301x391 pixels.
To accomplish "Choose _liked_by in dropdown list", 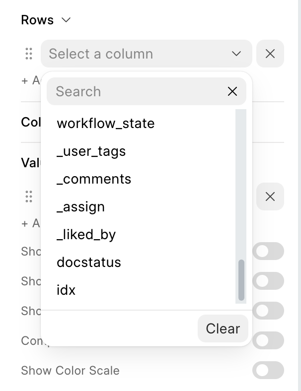I will click(86, 234).
